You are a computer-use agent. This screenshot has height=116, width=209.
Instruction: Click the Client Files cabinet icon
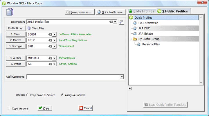[x=29, y=28]
